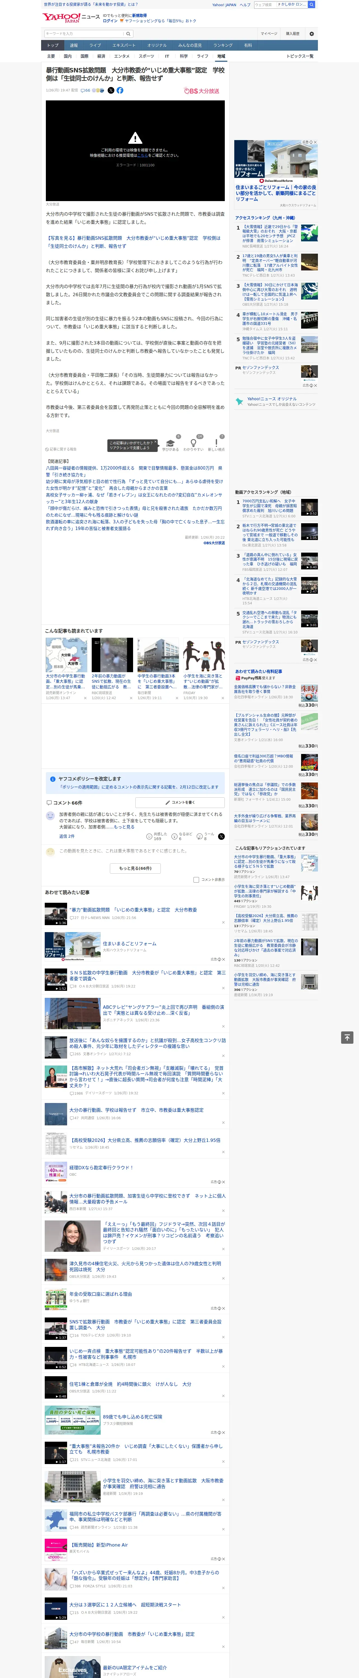Click the scroll-to-top arrow button
The height and width of the screenshot is (1678, 359).
pyautogui.click(x=347, y=1037)
